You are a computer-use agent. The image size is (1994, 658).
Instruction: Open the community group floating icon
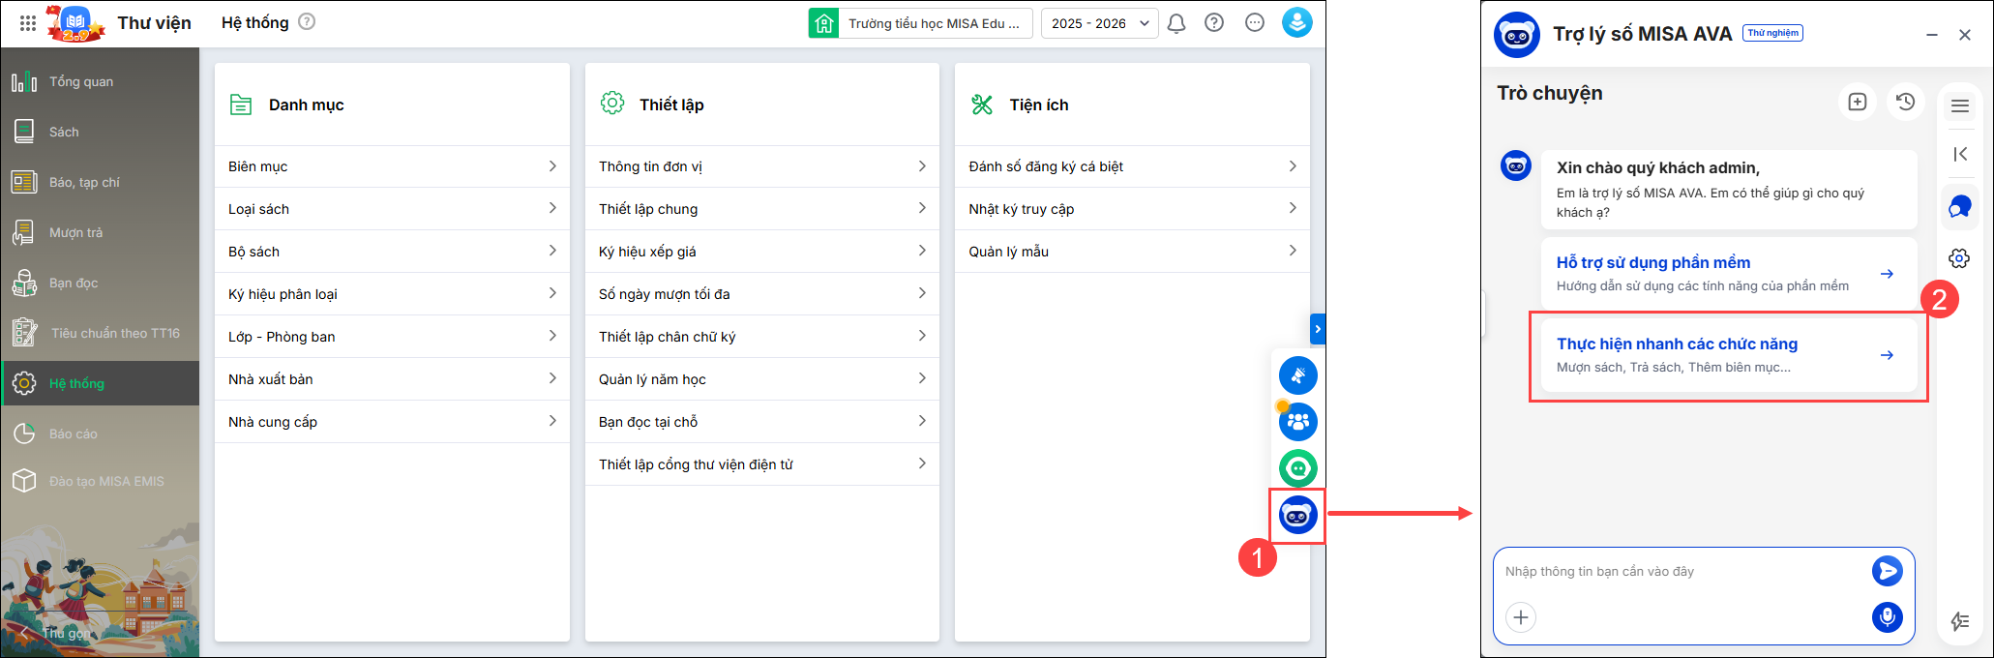point(1297,422)
